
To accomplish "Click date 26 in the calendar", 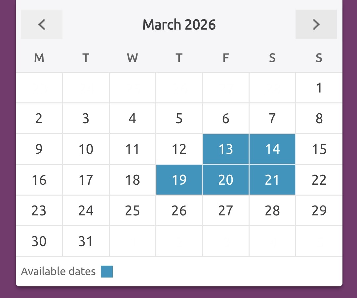I will coord(179,210).
